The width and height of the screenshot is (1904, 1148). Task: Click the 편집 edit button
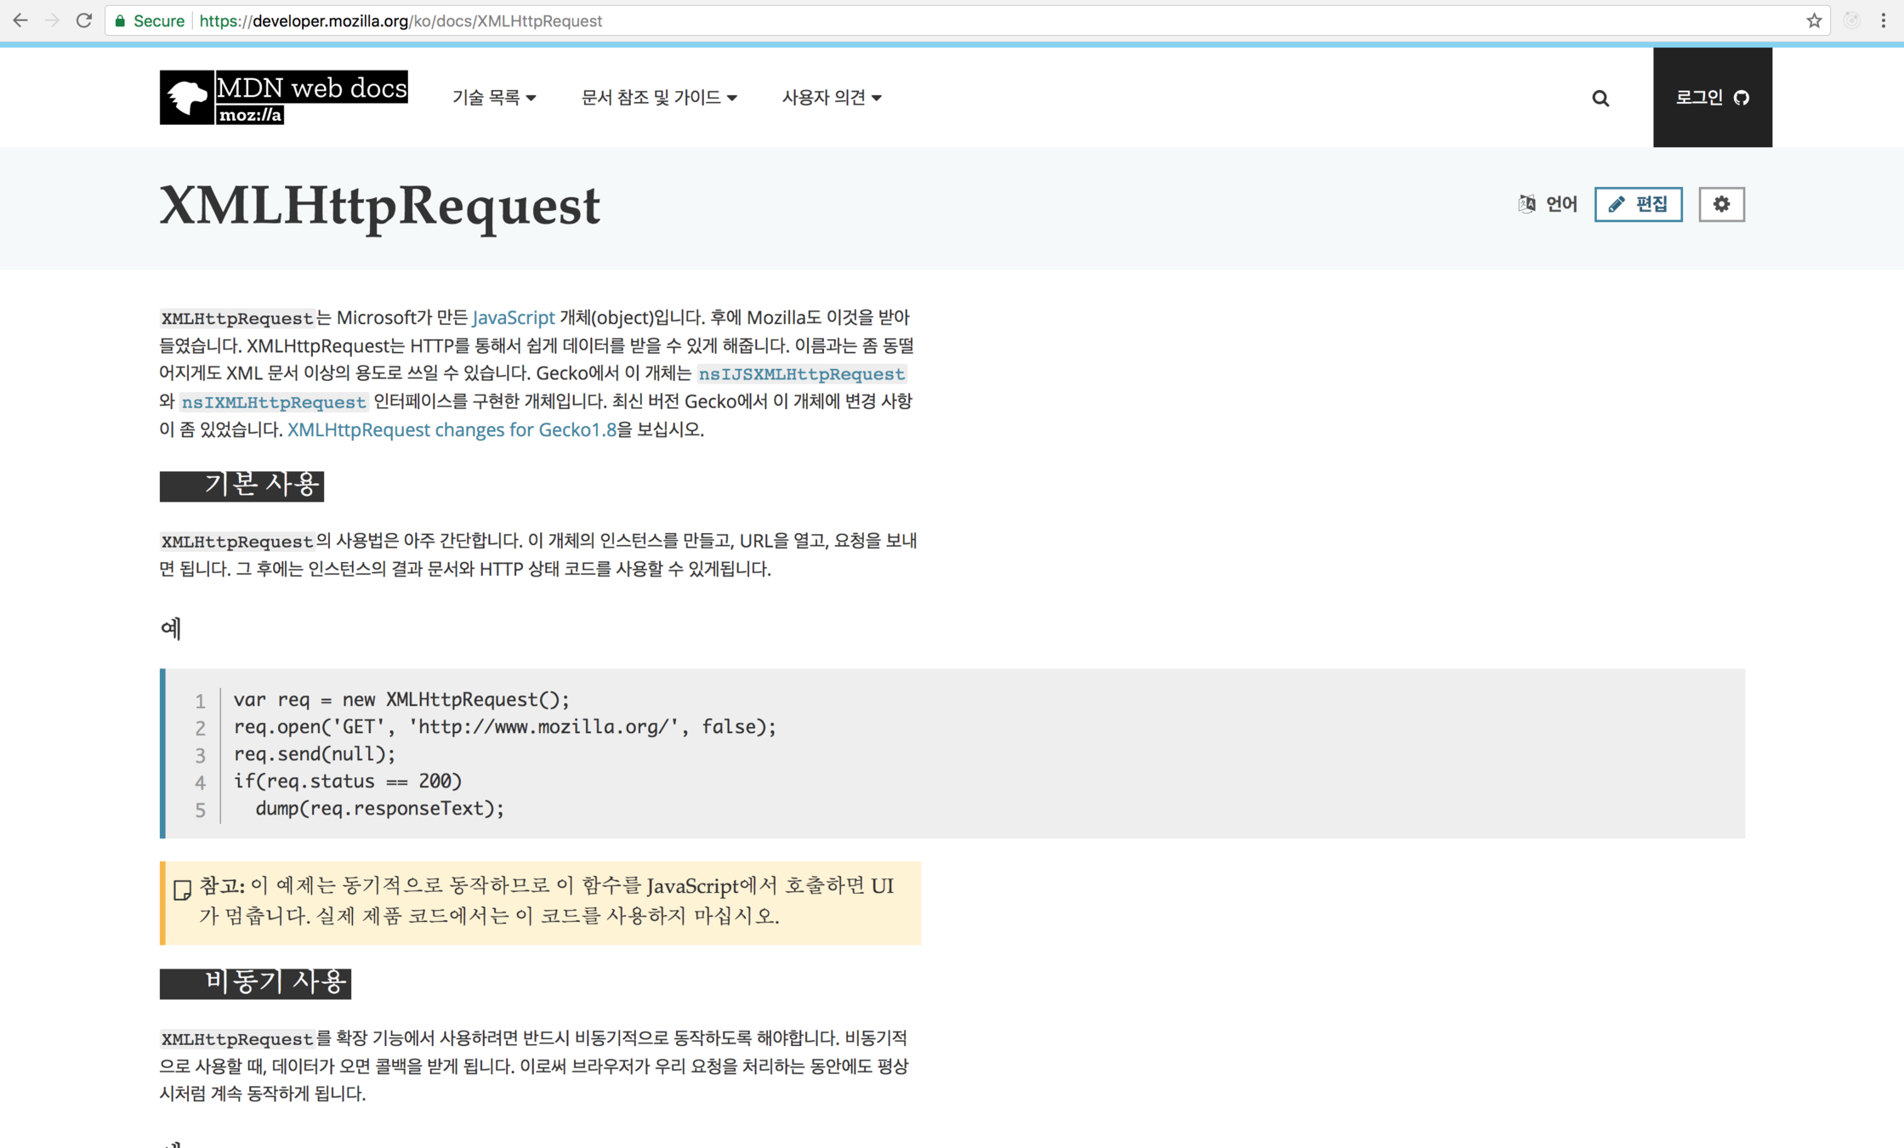[x=1638, y=204]
